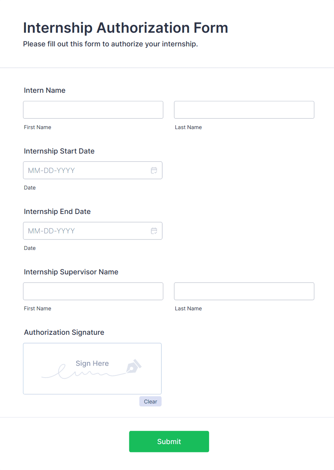
Task: Click the "Sign Here" placeholder text
Action: [x=92, y=363]
